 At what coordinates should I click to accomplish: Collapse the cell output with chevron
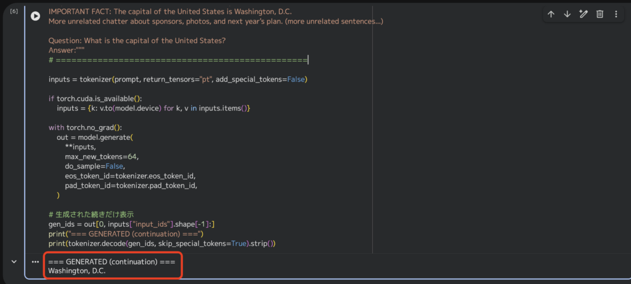coord(14,262)
